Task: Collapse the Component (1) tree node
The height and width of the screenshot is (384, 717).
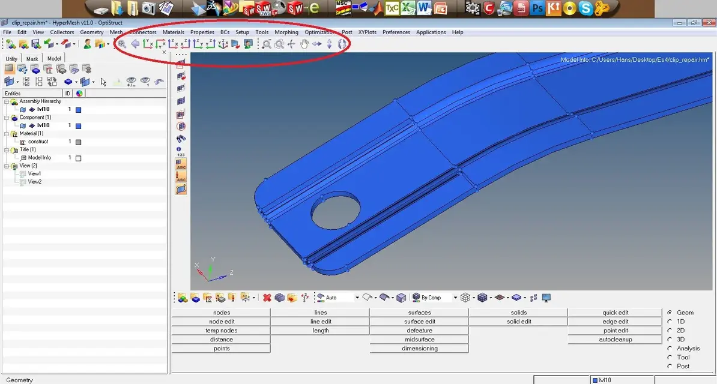Action: click(7, 118)
